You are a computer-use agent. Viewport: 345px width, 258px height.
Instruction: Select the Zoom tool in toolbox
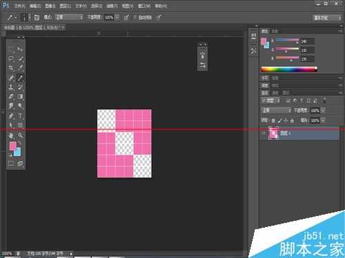(x=20, y=136)
